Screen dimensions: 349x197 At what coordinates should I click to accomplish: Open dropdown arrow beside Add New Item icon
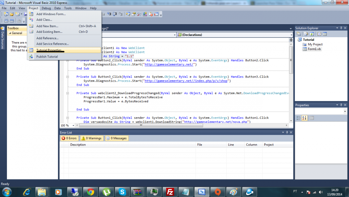tap(22, 14)
